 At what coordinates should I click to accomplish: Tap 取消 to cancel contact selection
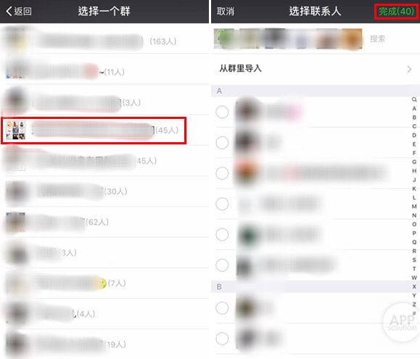[226, 12]
